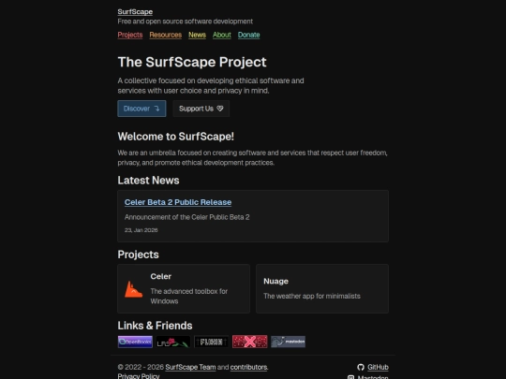The width and height of the screenshot is (506, 379).
Task: Open the News nav item
Action: [197, 35]
